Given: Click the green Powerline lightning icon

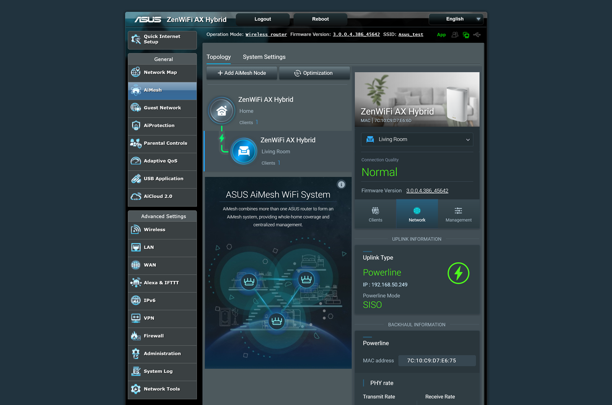Looking at the screenshot, I should point(458,273).
